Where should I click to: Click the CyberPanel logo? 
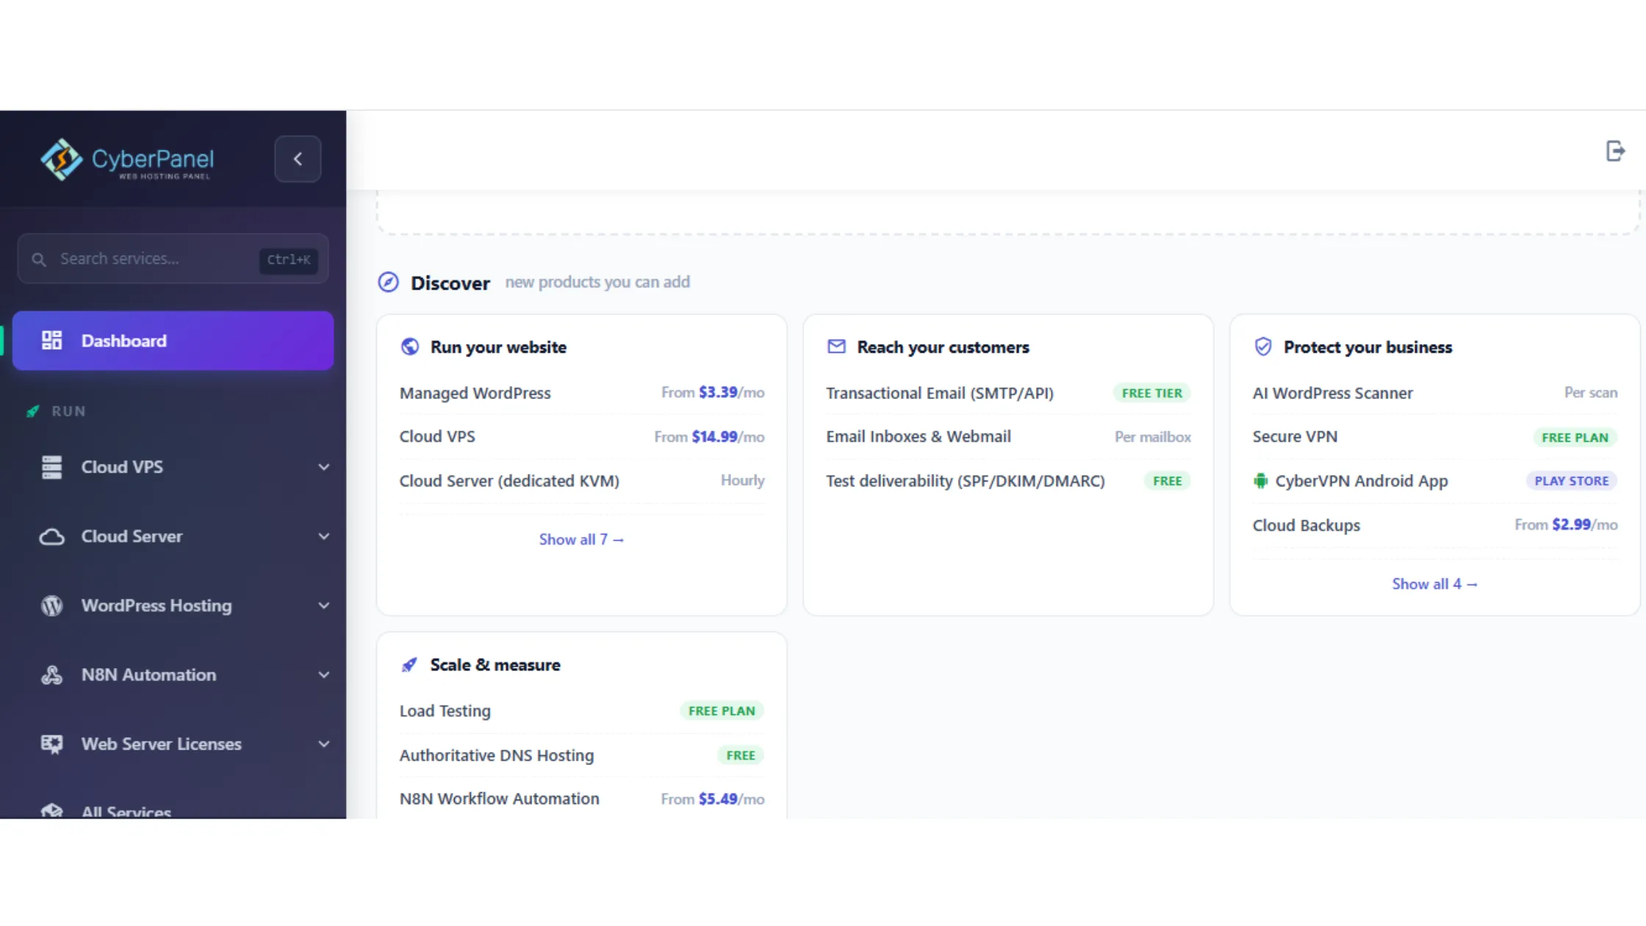(x=127, y=159)
